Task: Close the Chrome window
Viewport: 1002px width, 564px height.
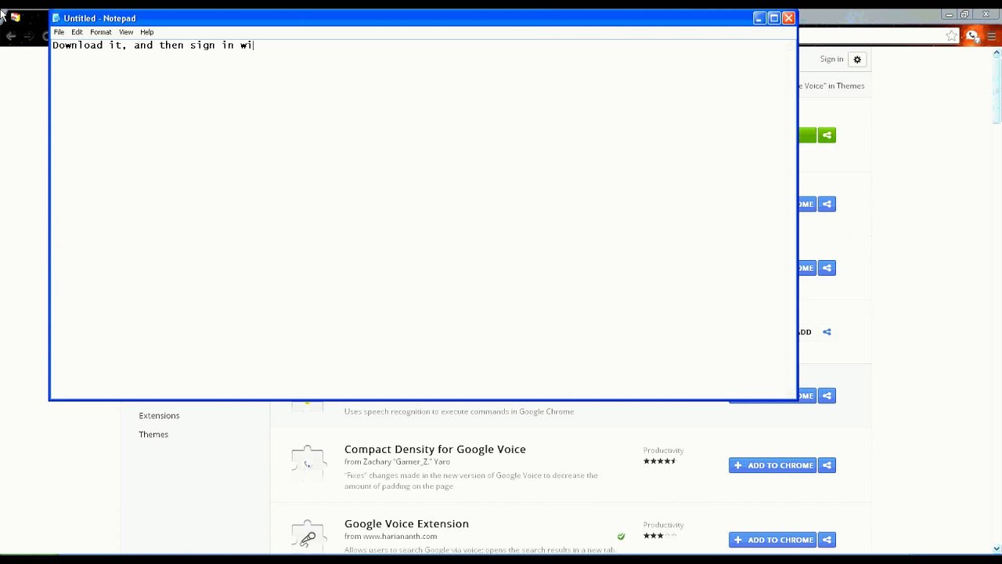Action: coord(986,14)
